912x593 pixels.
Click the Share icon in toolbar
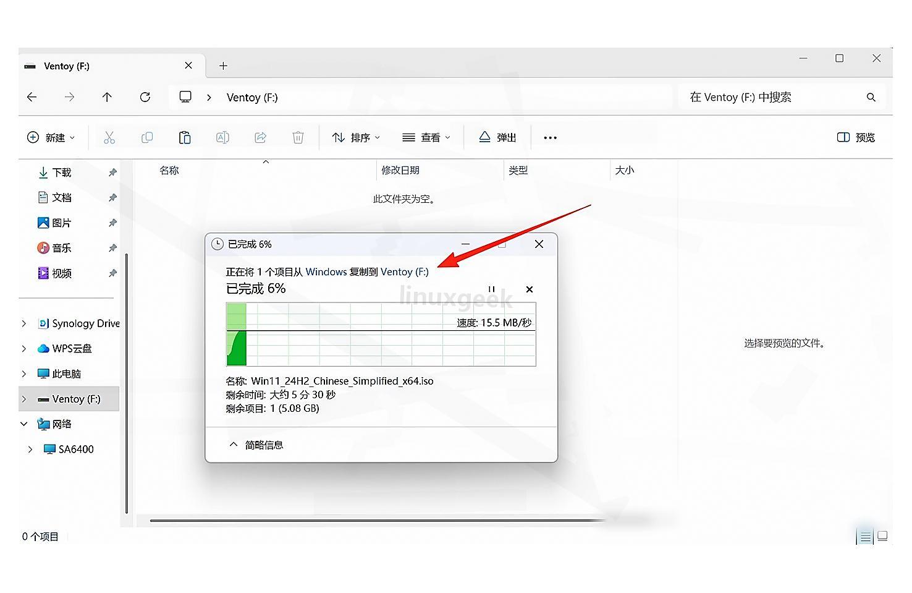tap(260, 137)
